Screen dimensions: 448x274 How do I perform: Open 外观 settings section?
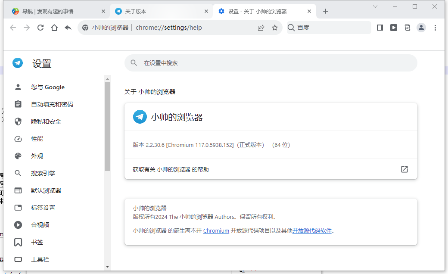37,156
